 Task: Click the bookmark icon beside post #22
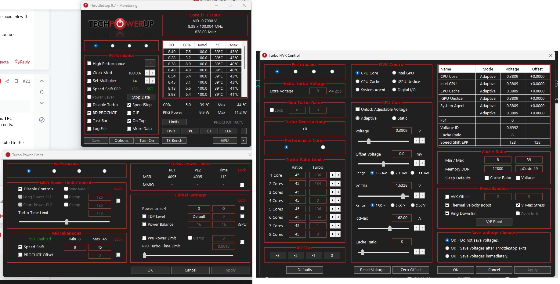pyautogui.click(x=16, y=81)
